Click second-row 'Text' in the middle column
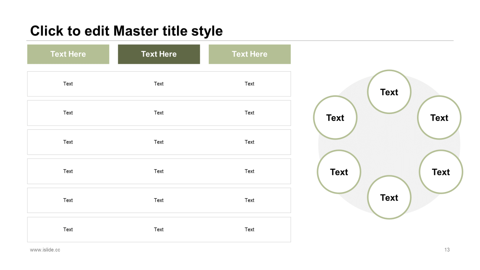This screenshot has width=480, height=270. pos(159,112)
